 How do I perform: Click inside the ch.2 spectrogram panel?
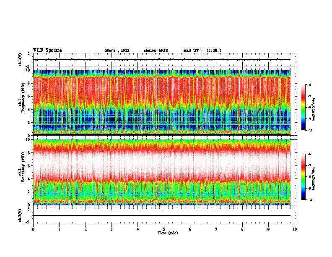[x=162, y=172]
